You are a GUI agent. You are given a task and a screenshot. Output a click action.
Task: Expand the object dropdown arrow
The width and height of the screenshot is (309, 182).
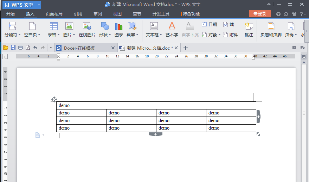point(219,35)
